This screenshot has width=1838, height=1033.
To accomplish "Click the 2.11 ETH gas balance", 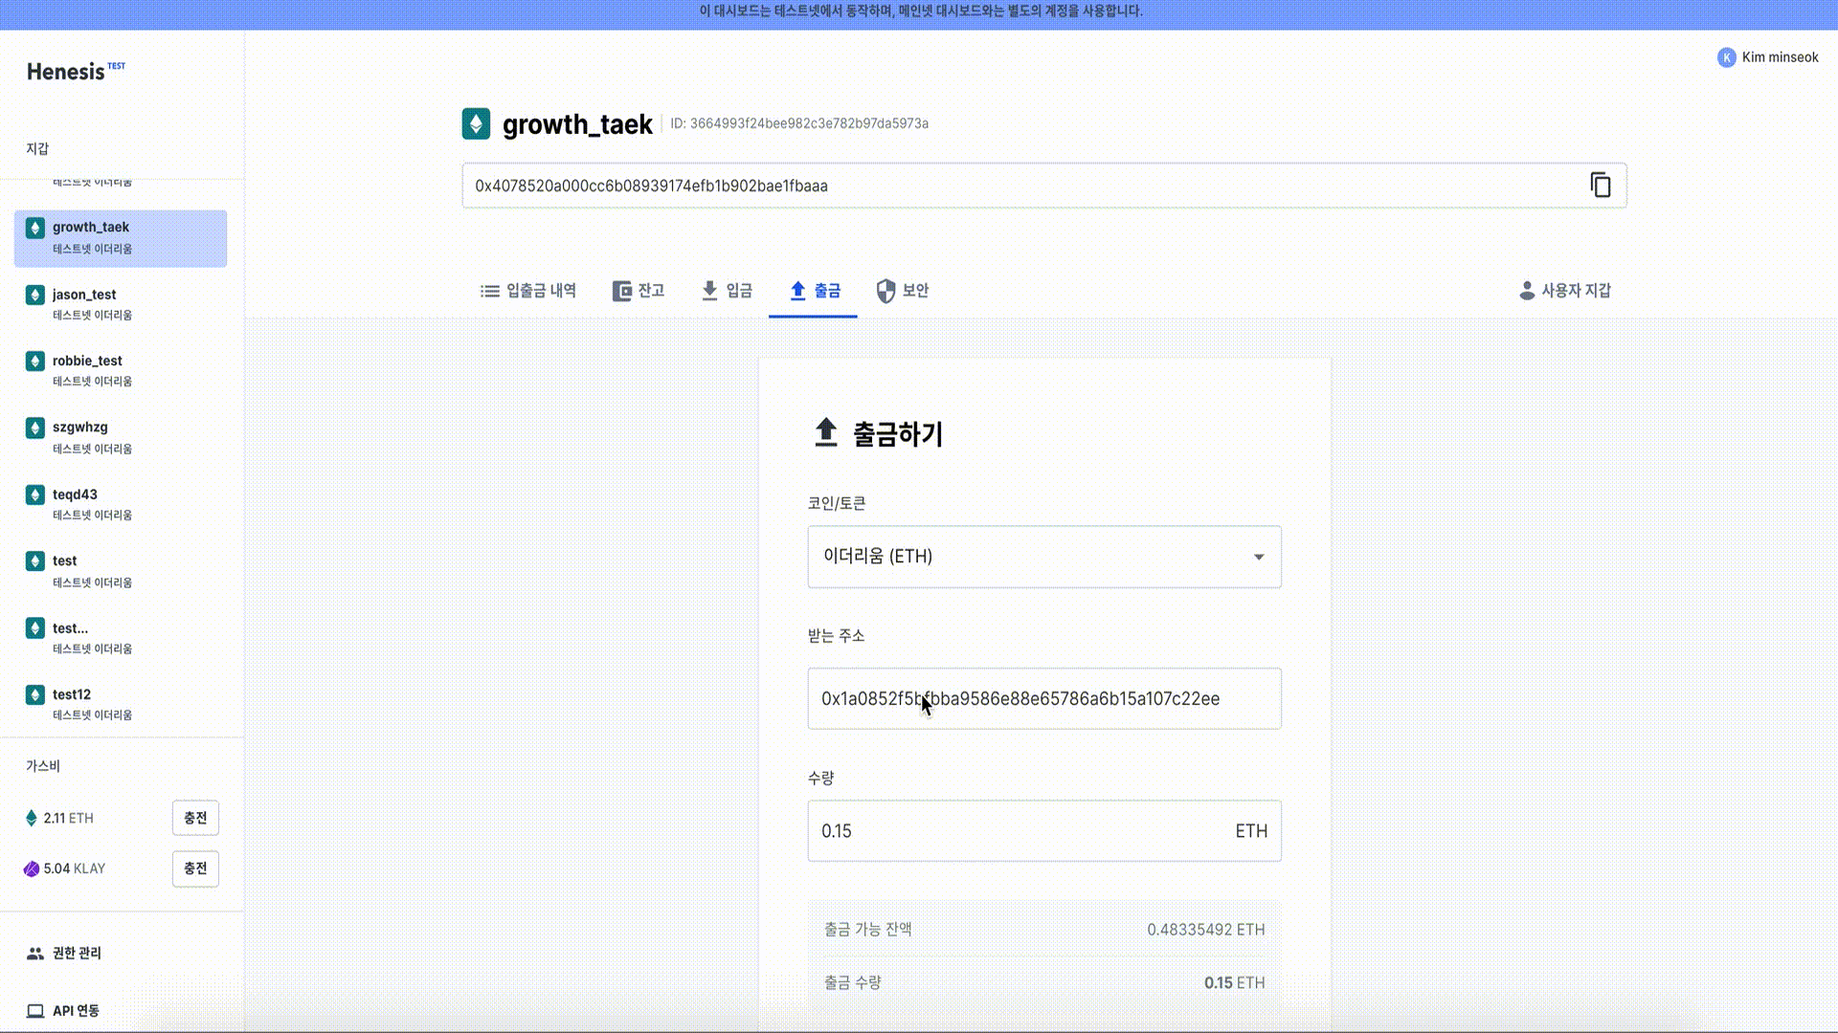I will 69,819.
